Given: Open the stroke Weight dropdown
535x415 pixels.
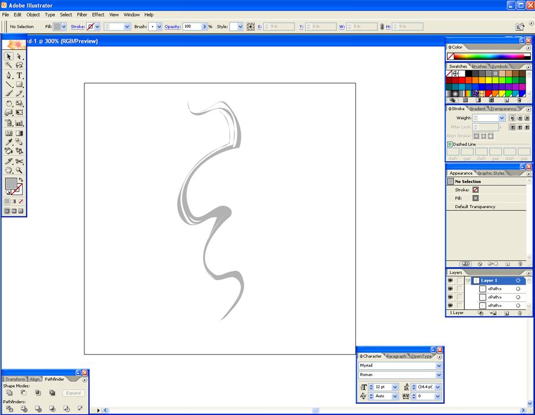Looking at the screenshot, I should tap(502, 118).
